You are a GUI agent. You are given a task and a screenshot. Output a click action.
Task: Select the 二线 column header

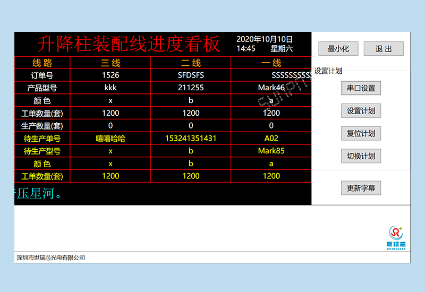(191, 63)
